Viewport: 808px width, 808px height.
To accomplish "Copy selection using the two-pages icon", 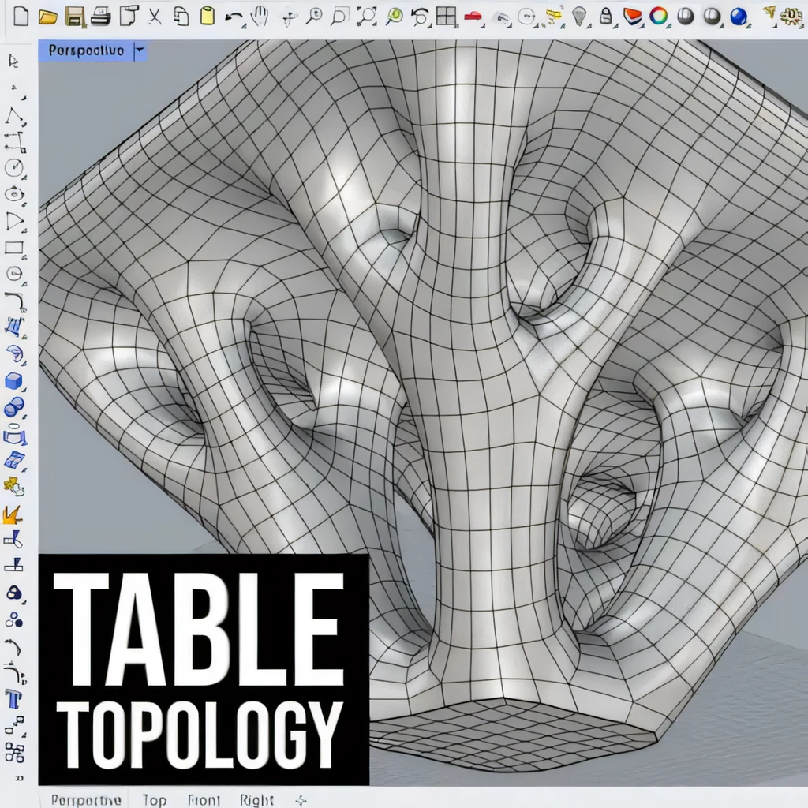I will click(181, 16).
